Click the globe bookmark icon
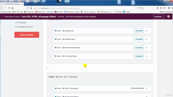Screen dimensions: 173x97 [82, 12]
